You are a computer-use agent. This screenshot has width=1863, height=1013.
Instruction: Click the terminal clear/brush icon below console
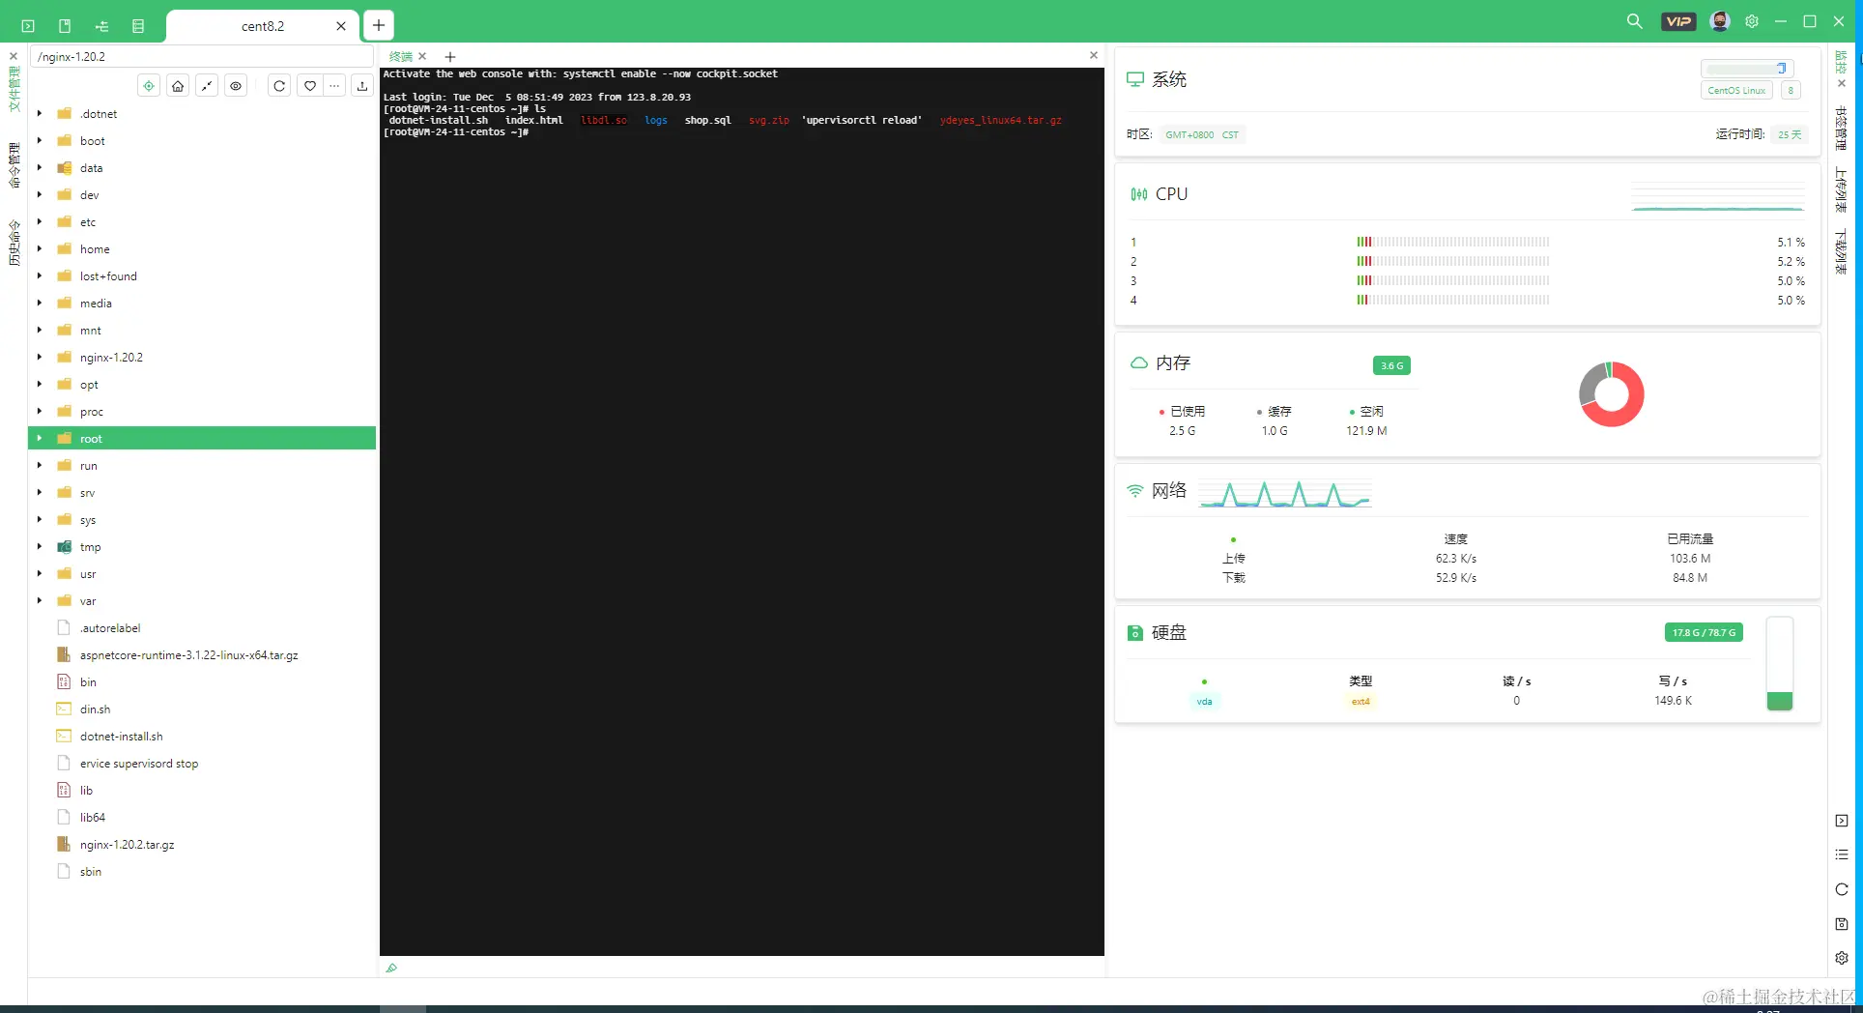391,968
